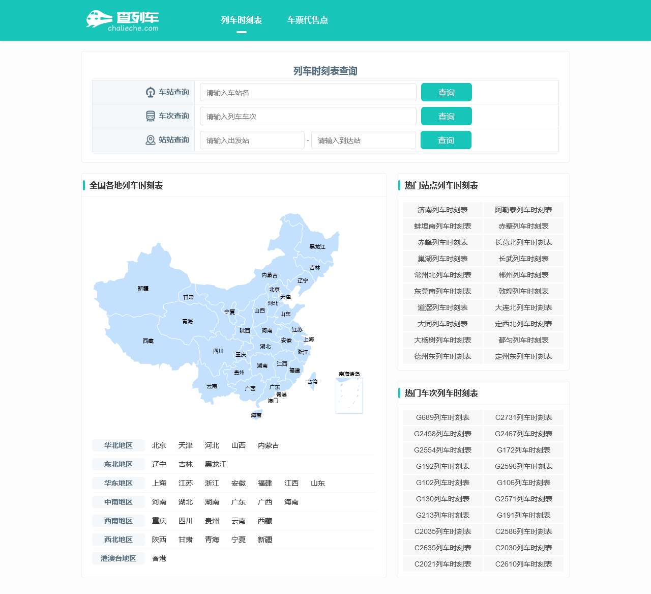Open G689列车时刻表 link

(442, 417)
